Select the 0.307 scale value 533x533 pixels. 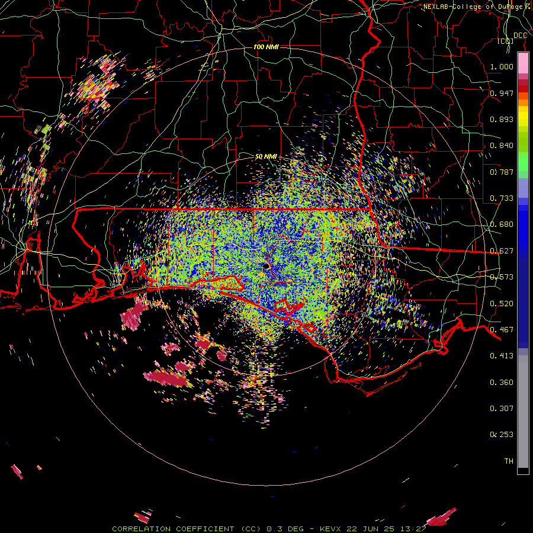point(502,409)
